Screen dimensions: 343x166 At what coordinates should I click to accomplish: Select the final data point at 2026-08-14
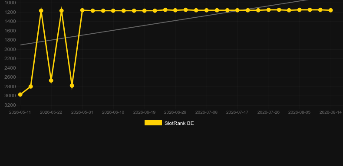tap(330, 10)
